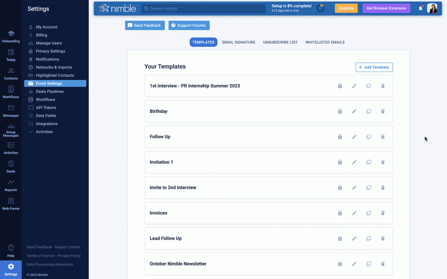
Task: Open Reports in the left navigation rail
Action: coord(11,185)
